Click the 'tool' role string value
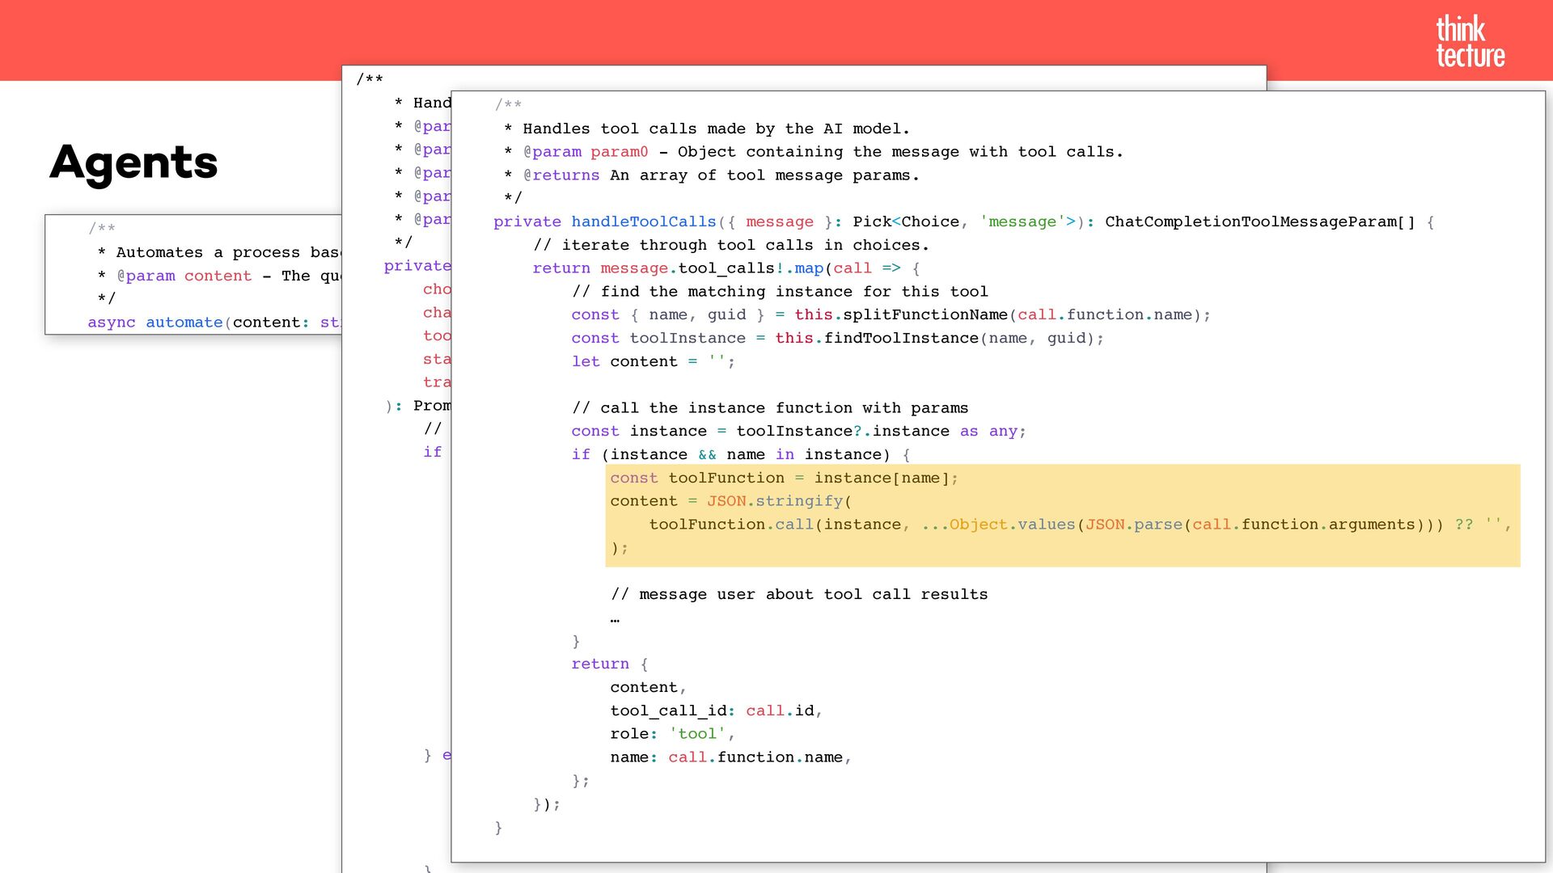Screen dimensions: 1553x873 point(696,734)
